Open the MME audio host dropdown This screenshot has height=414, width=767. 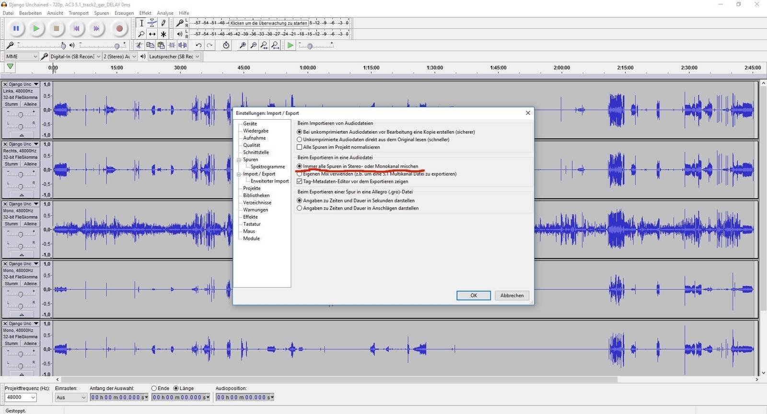(x=22, y=56)
